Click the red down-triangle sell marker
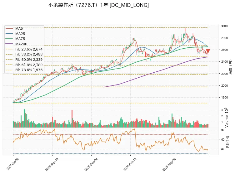This screenshot has width=235, height=174. coord(208,51)
